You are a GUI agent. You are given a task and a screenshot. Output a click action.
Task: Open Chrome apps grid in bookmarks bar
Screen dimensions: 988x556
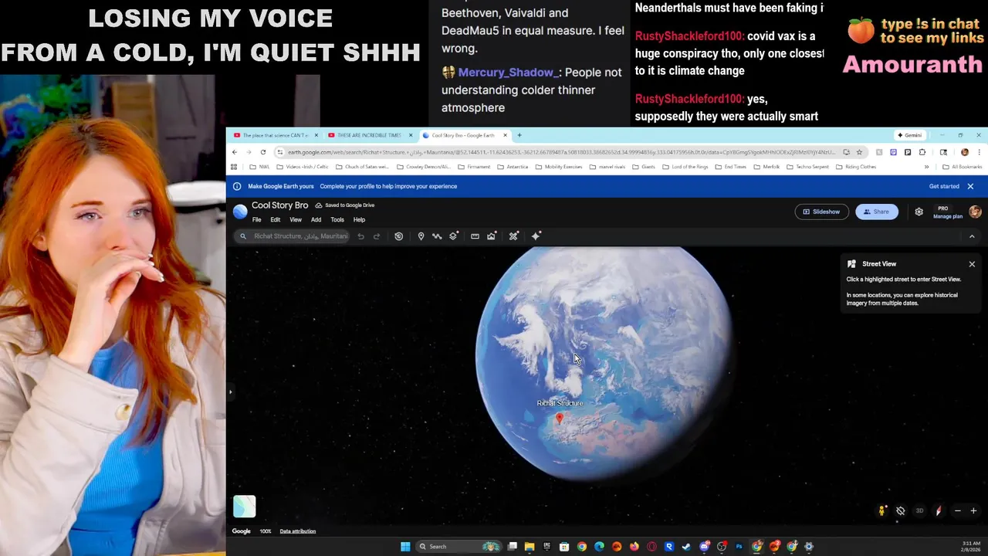[234, 167]
